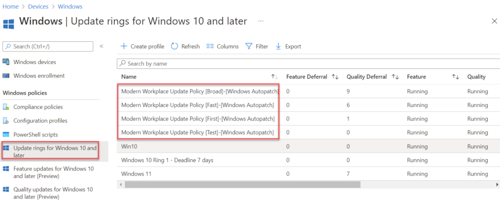Click the Quality updates sidebar icon

pyautogui.click(x=6, y=189)
